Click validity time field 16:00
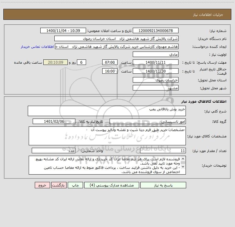This screenshot has width=235, height=227. tap(110, 71)
